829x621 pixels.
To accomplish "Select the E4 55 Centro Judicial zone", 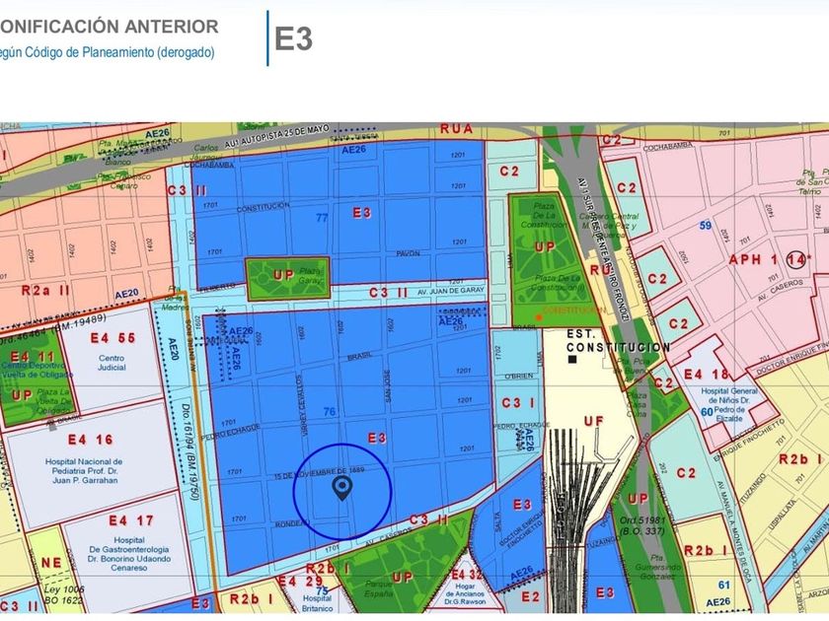I will 111,357.
